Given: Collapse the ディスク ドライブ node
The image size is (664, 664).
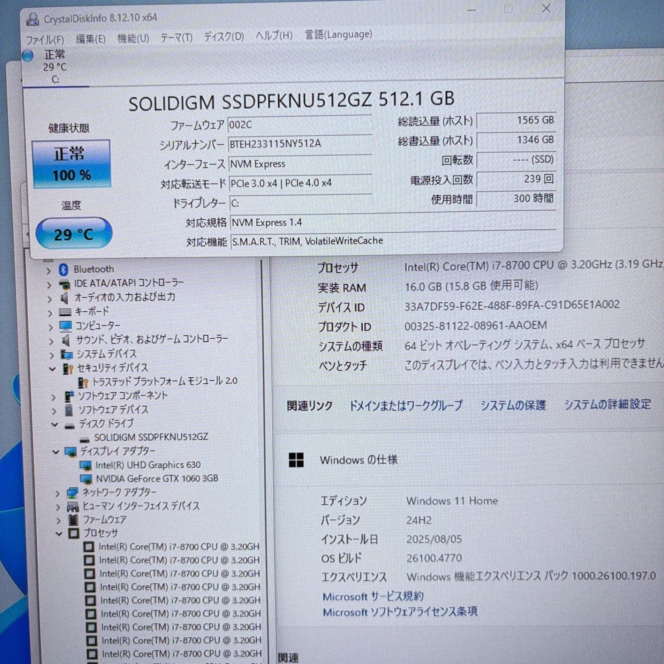Looking at the screenshot, I should (55, 425).
